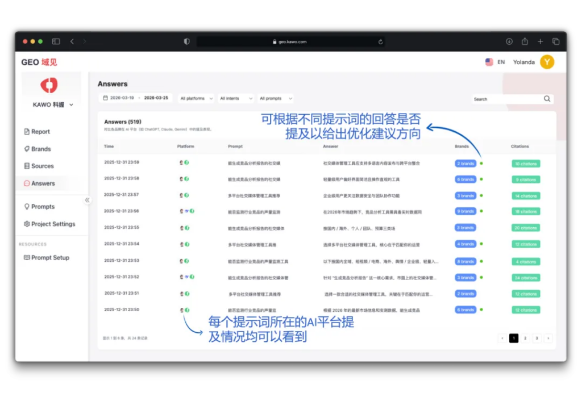Click the 10 citations badge

point(525,164)
